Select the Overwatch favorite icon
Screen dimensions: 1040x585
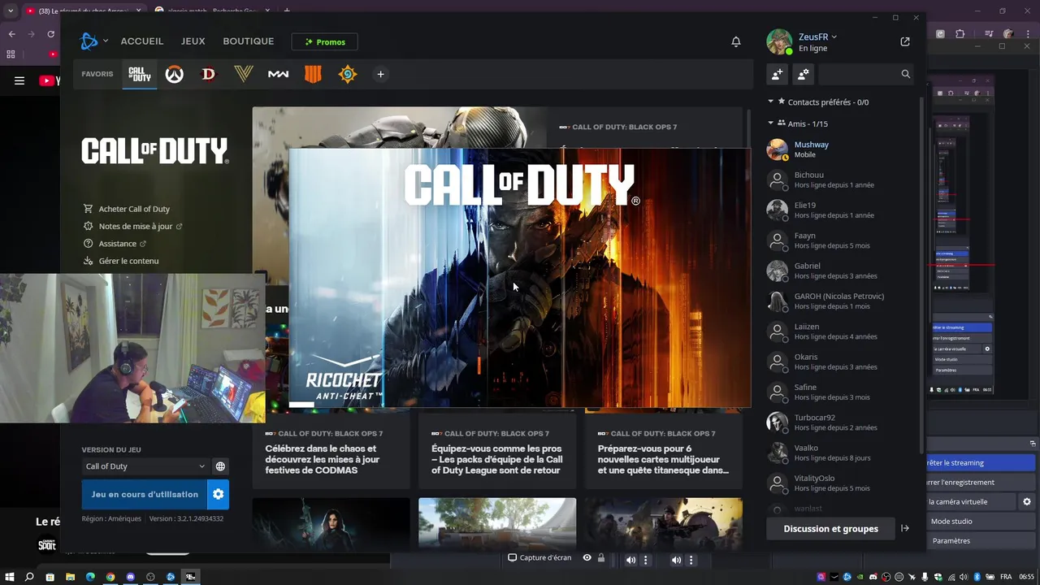tap(174, 74)
